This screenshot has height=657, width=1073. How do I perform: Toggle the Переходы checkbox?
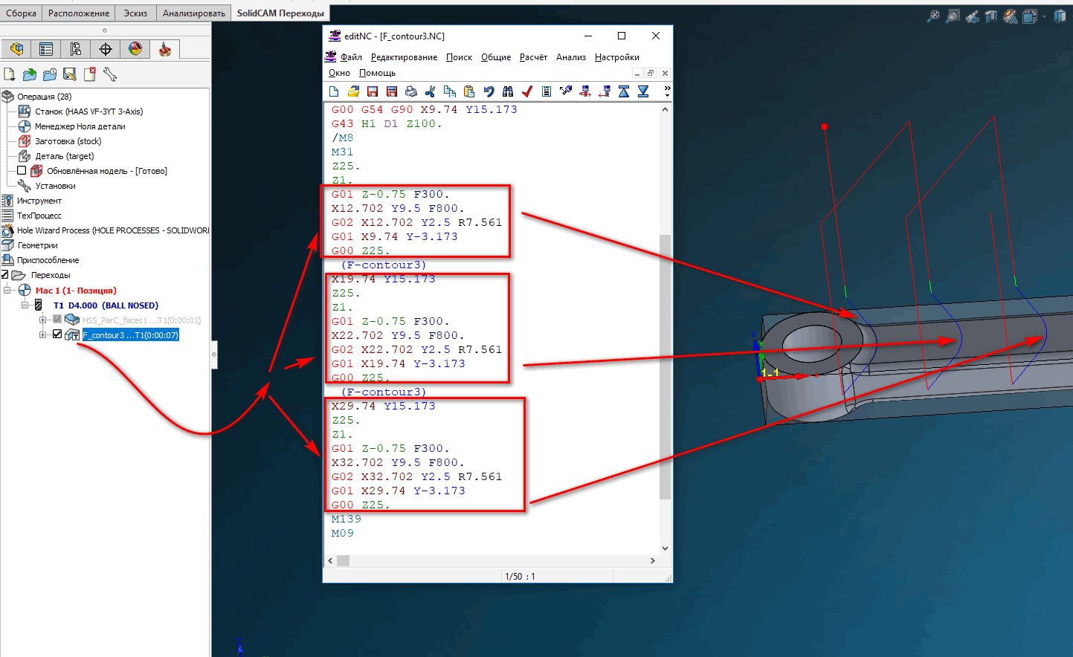pos(5,275)
